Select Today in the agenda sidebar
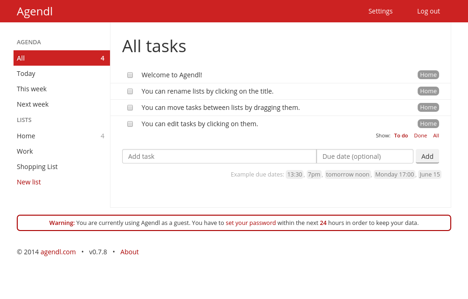This screenshot has height=299, width=468. [x=26, y=74]
